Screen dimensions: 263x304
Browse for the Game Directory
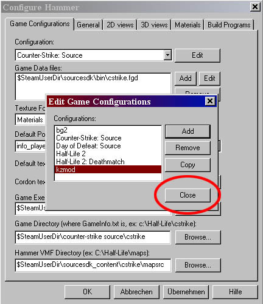[198, 237]
